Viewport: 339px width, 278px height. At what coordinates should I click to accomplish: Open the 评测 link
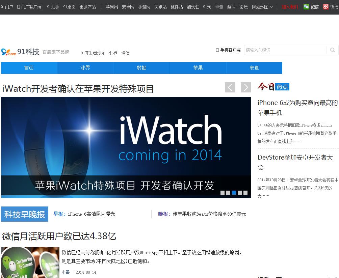point(219,7)
